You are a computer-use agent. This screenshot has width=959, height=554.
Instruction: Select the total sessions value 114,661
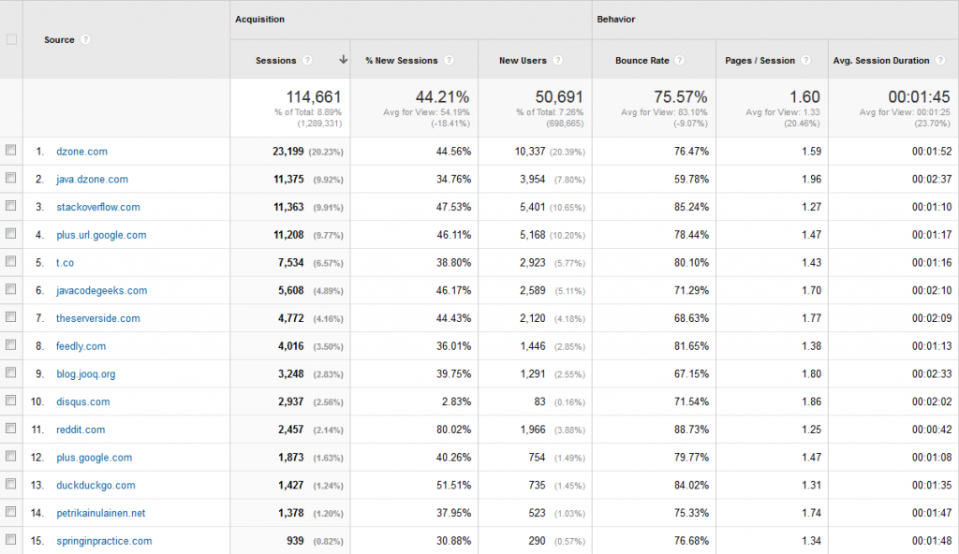[314, 97]
